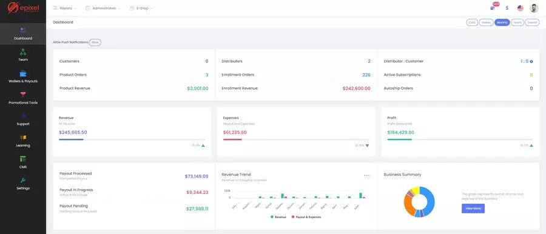546x234 pixels.
Task: Click Allow for push notifications
Action: [x=95, y=42]
